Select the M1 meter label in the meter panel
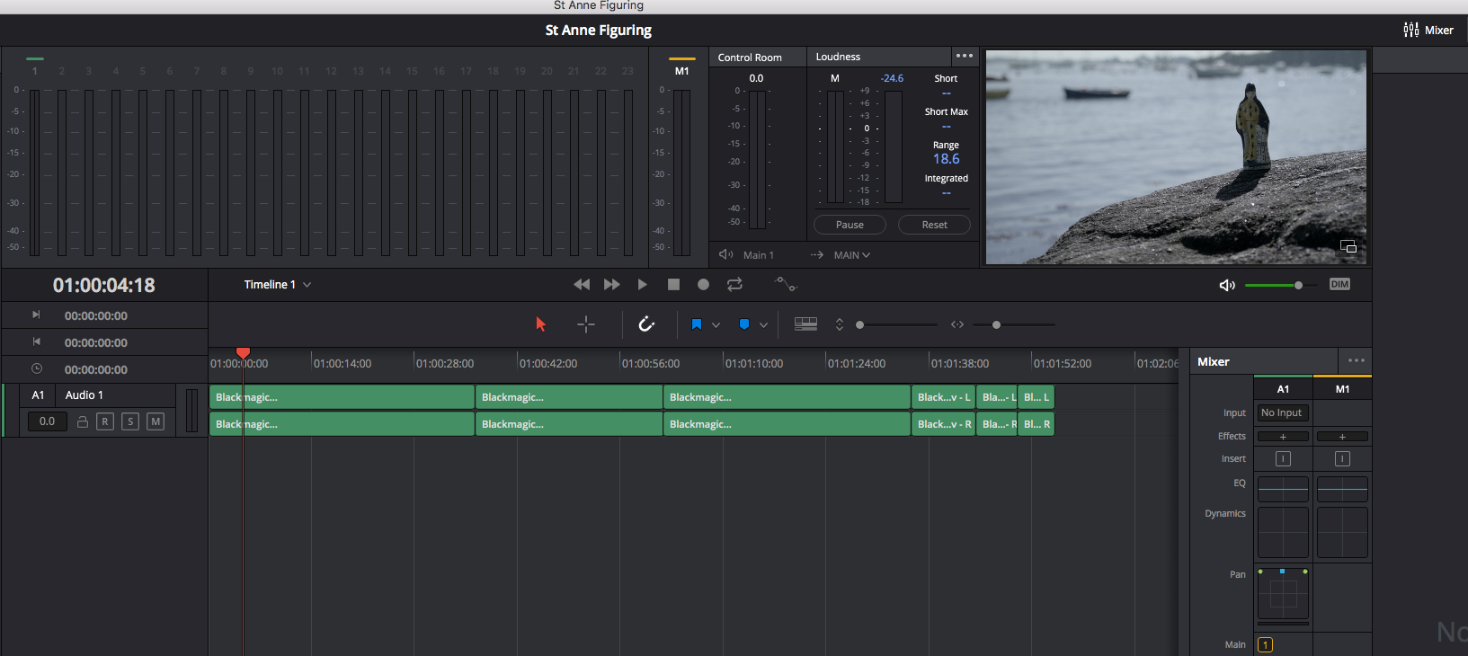1468x656 pixels. 681,71
